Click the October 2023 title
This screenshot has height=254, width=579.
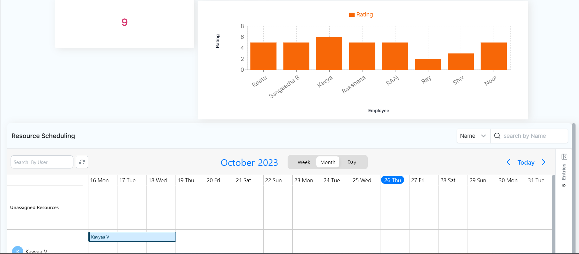(249, 162)
